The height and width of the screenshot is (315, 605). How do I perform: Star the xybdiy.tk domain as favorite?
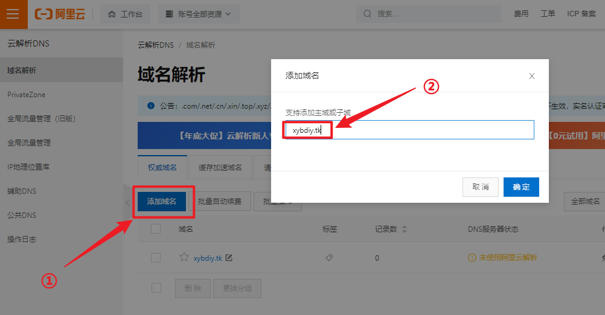click(x=184, y=257)
